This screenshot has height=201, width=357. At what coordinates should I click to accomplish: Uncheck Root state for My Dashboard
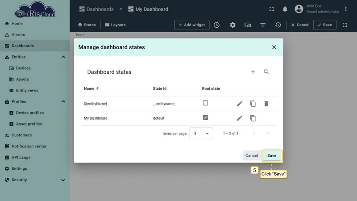point(205,117)
